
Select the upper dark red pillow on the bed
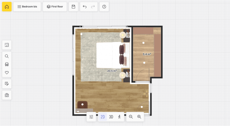pos(122,50)
